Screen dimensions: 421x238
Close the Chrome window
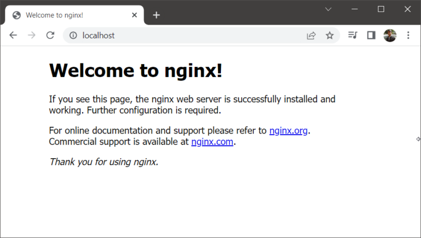click(407, 9)
